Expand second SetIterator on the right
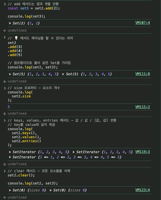This screenshot has height=200, width=161. coord(74,152)
